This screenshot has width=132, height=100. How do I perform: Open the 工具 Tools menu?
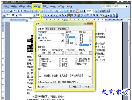[x=45, y=6]
